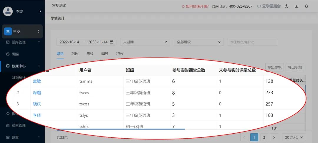Click the username cell tsxqs
The width and height of the screenshot is (318, 143).
pyautogui.click(x=84, y=104)
